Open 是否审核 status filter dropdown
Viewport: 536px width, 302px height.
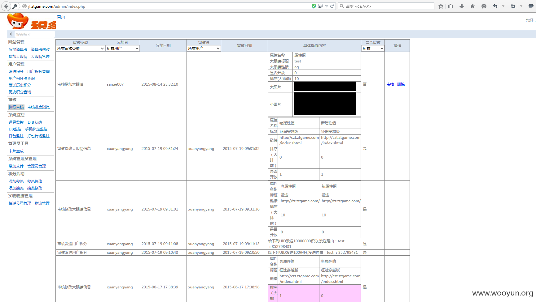coord(373,48)
